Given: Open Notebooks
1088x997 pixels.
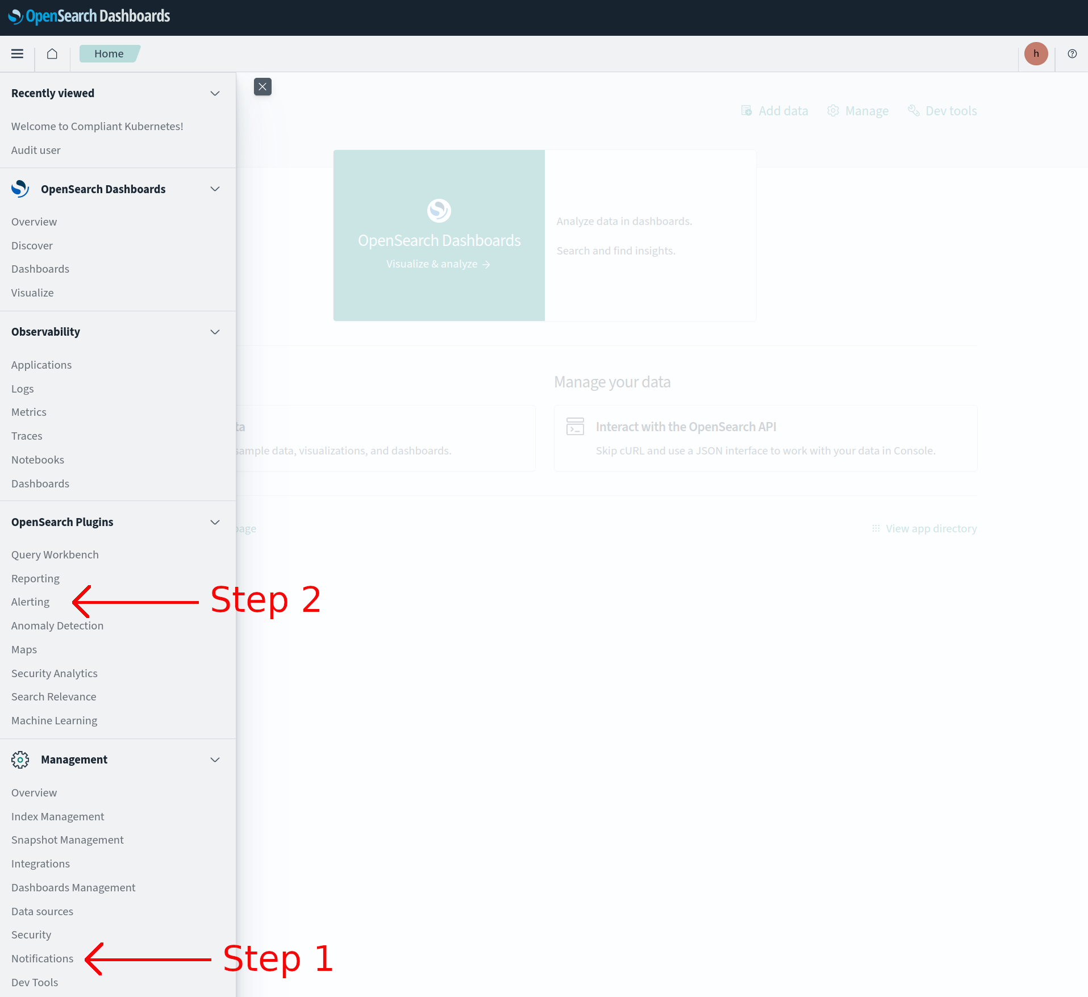Looking at the screenshot, I should (x=37, y=460).
